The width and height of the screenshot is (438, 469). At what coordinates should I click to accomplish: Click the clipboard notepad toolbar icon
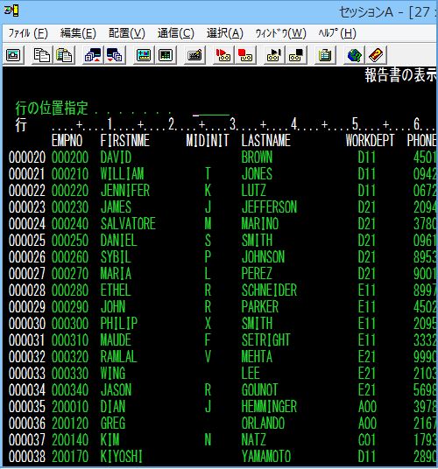coord(325,55)
